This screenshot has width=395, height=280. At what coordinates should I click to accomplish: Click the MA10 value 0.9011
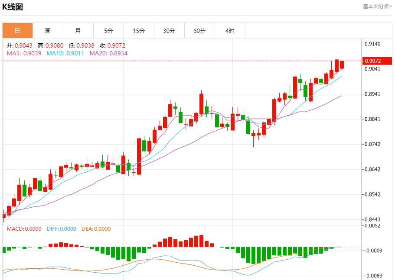(x=75, y=53)
